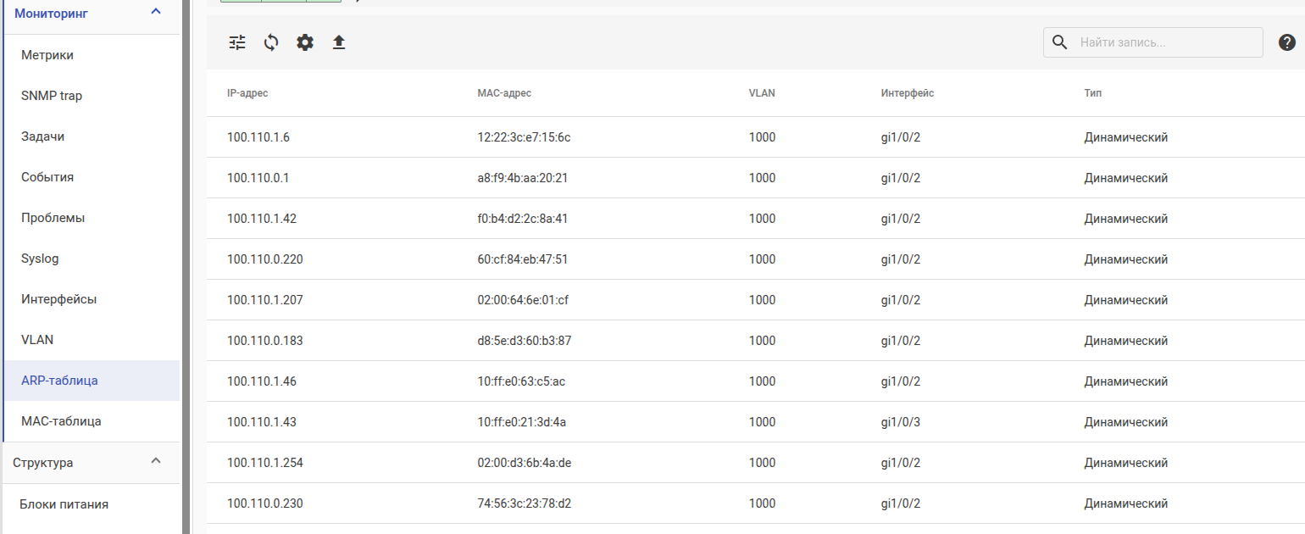The width and height of the screenshot is (1305, 534).
Task: Sort by MAC-адрес column header
Action: pos(504,93)
